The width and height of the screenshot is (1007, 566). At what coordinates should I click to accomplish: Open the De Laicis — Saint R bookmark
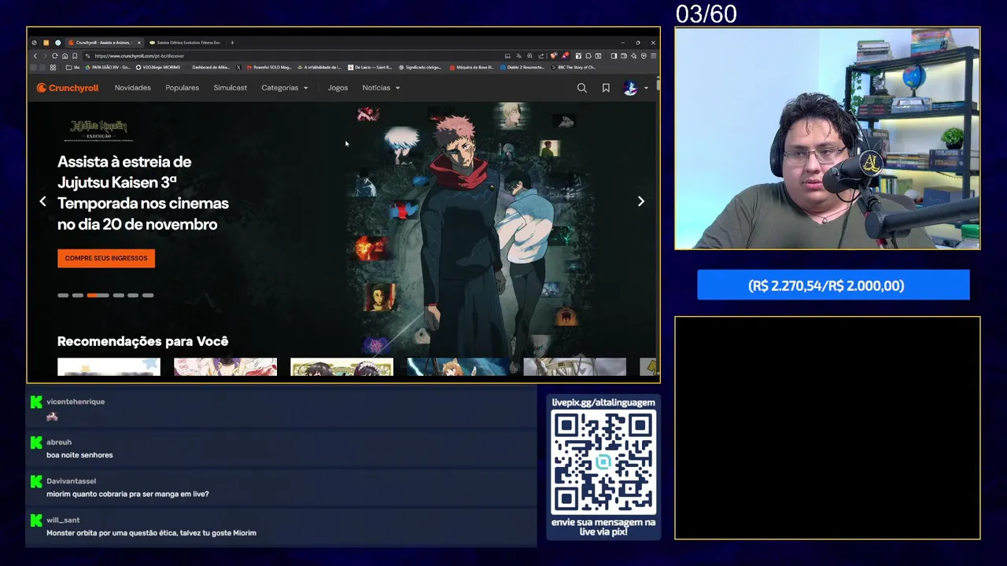pyautogui.click(x=370, y=67)
